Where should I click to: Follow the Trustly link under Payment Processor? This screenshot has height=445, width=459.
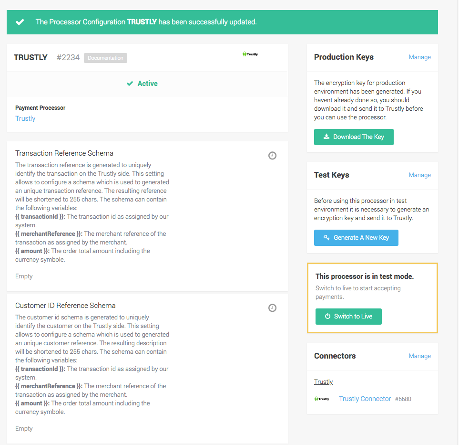tap(25, 118)
